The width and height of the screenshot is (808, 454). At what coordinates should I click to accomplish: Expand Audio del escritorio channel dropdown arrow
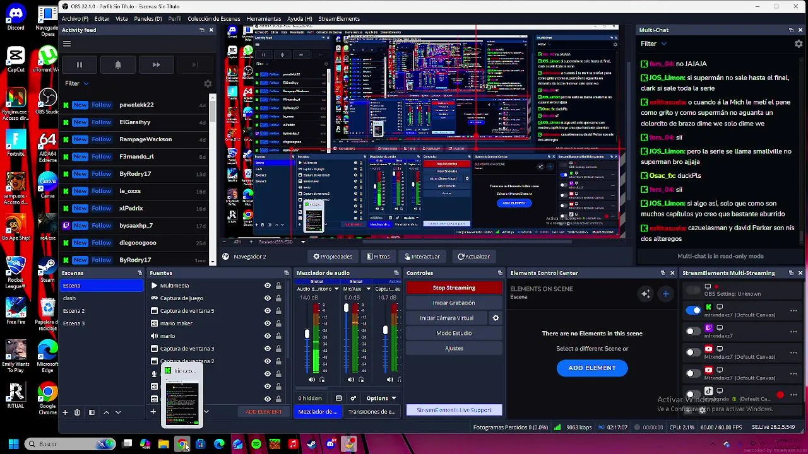click(335, 289)
